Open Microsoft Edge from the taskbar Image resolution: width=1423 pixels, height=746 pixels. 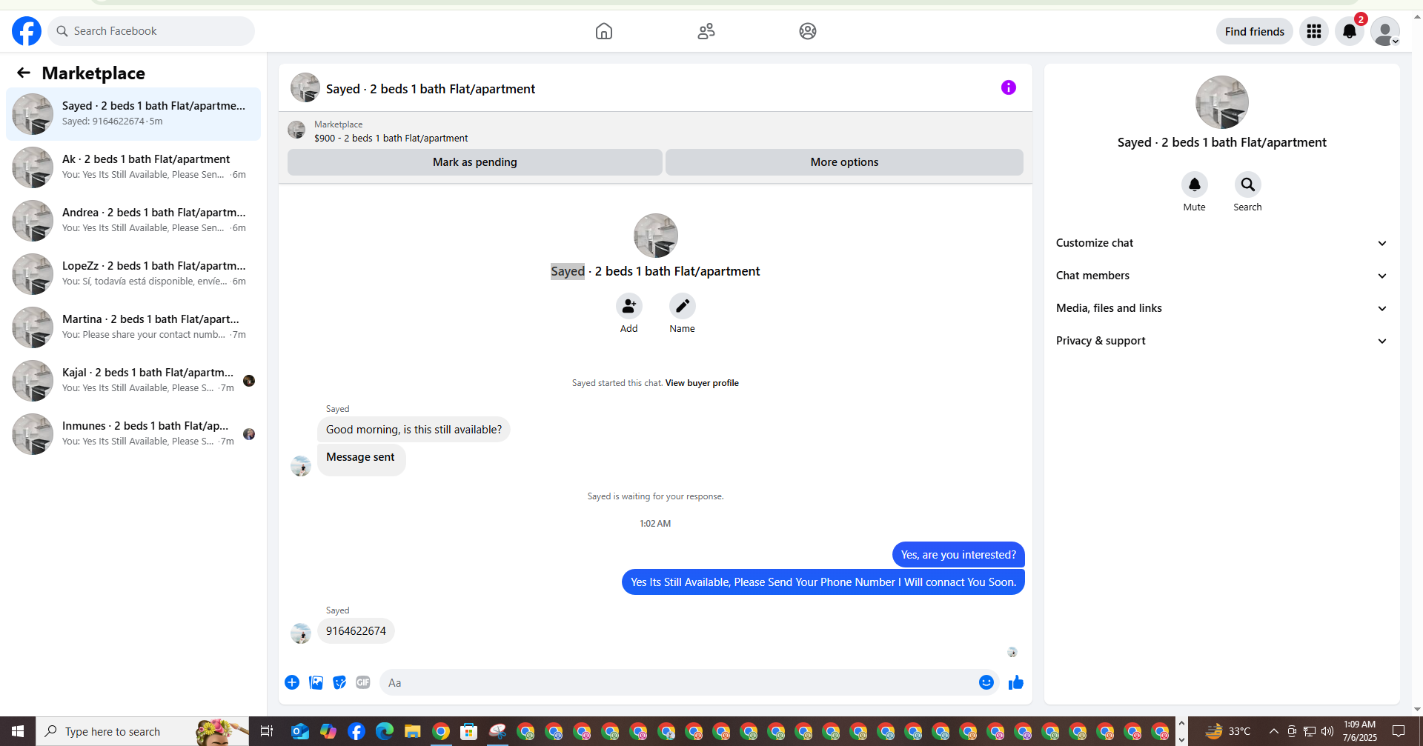click(x=385, y=731)
